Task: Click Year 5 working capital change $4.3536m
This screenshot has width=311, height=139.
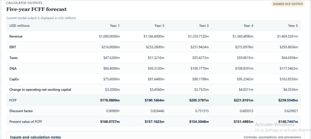Action: [291, 89]
